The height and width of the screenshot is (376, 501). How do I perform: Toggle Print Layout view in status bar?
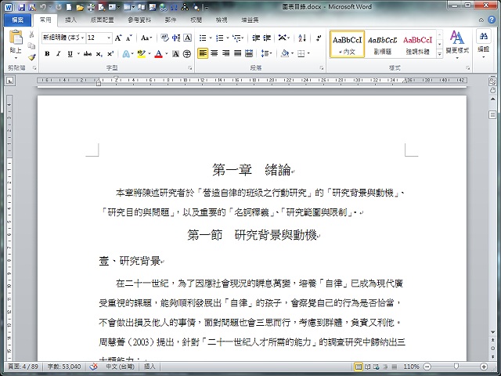pos(359,367)
